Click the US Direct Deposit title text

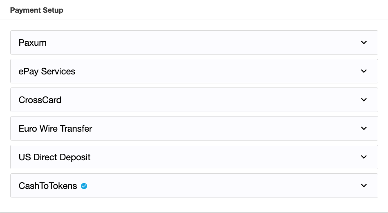pos(55,157)
